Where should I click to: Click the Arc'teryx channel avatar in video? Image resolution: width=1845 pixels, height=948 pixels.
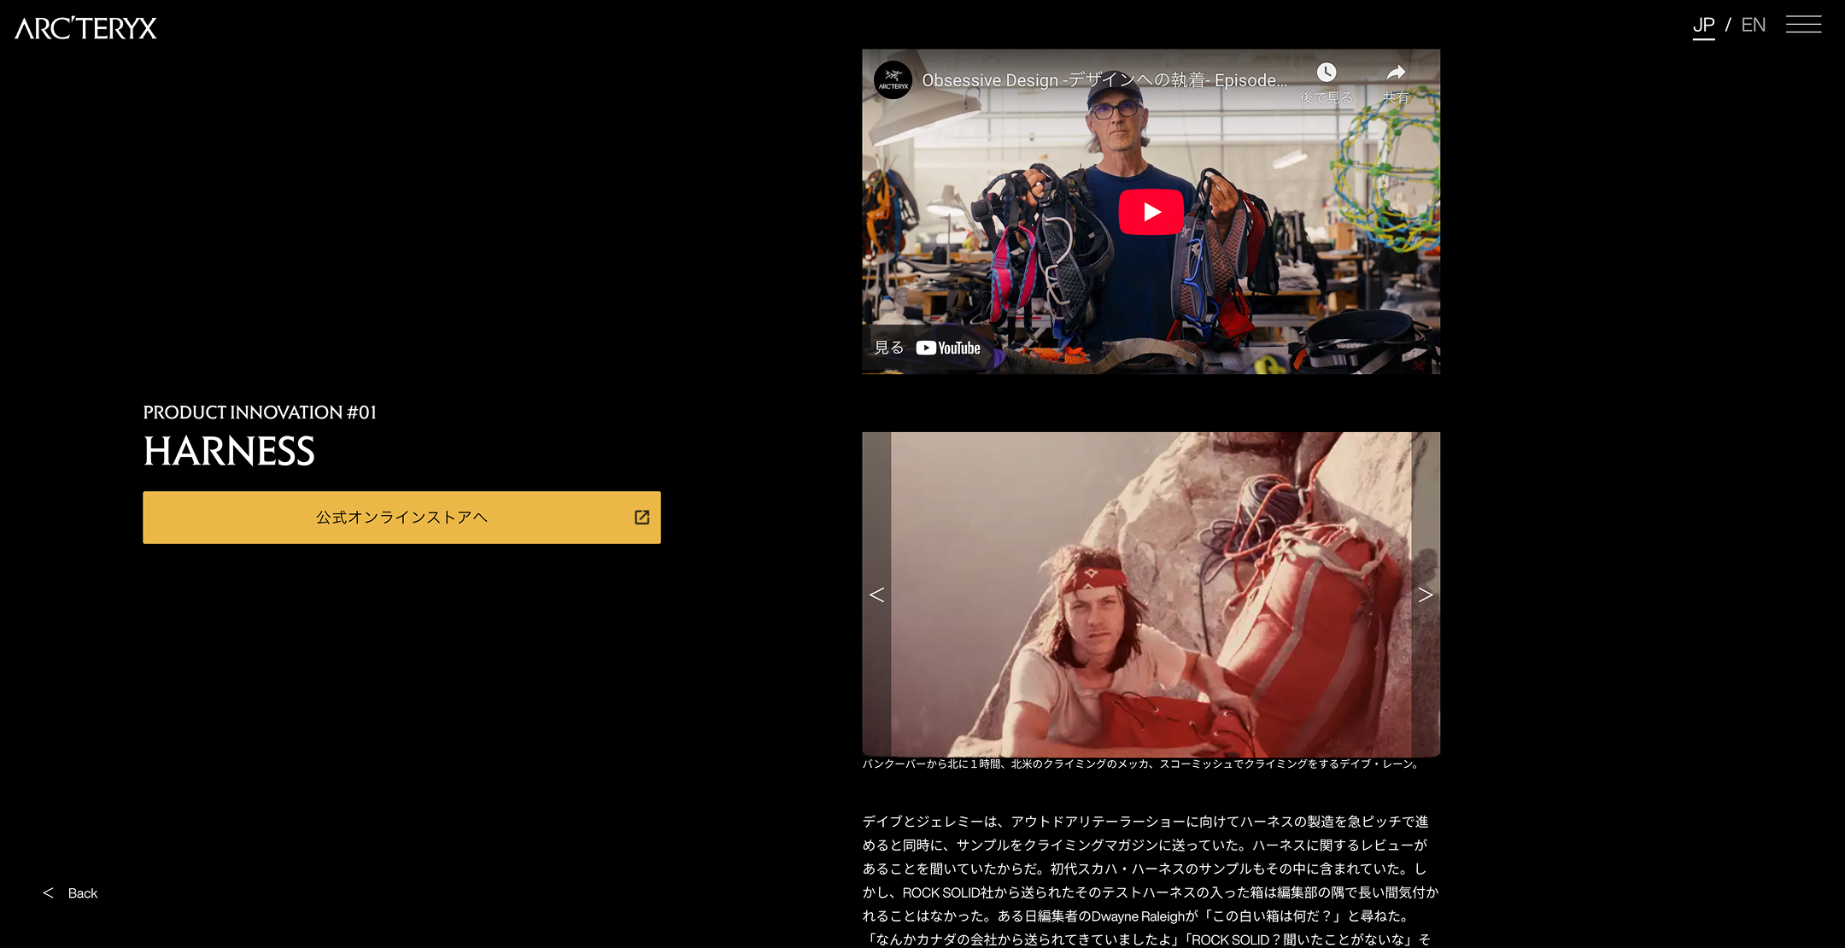(x=893, y=80)
